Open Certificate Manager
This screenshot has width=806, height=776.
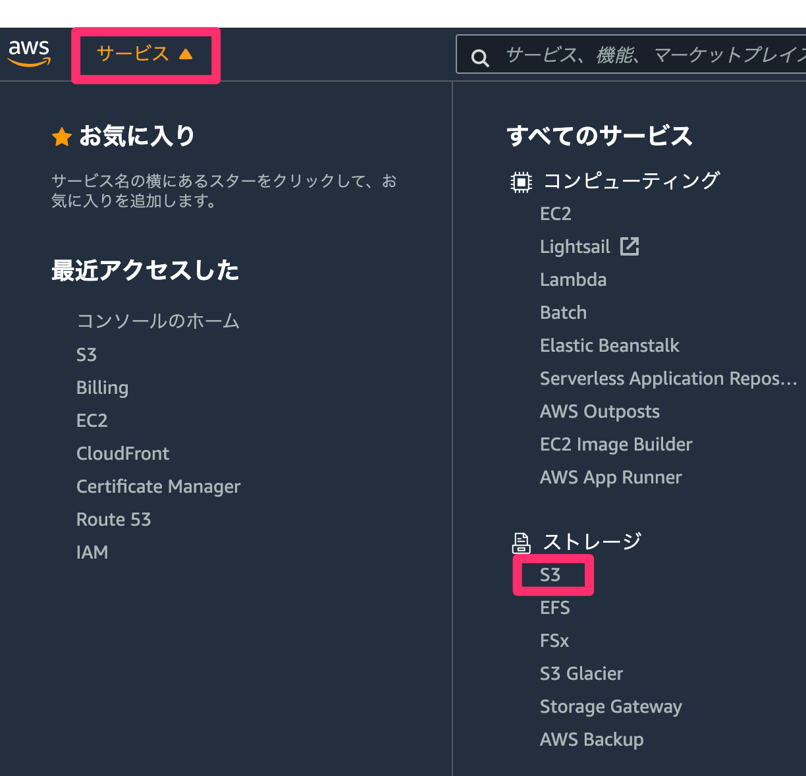[158, 486]
